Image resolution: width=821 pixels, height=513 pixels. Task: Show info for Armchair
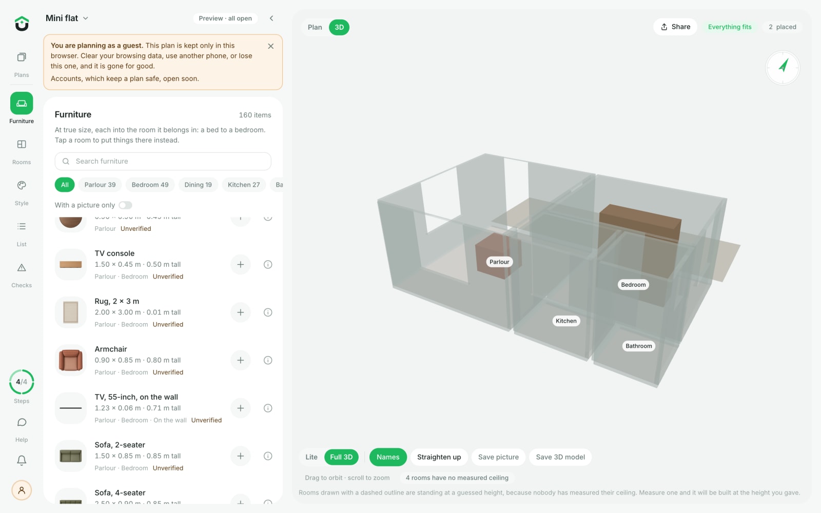click(268, 360)
